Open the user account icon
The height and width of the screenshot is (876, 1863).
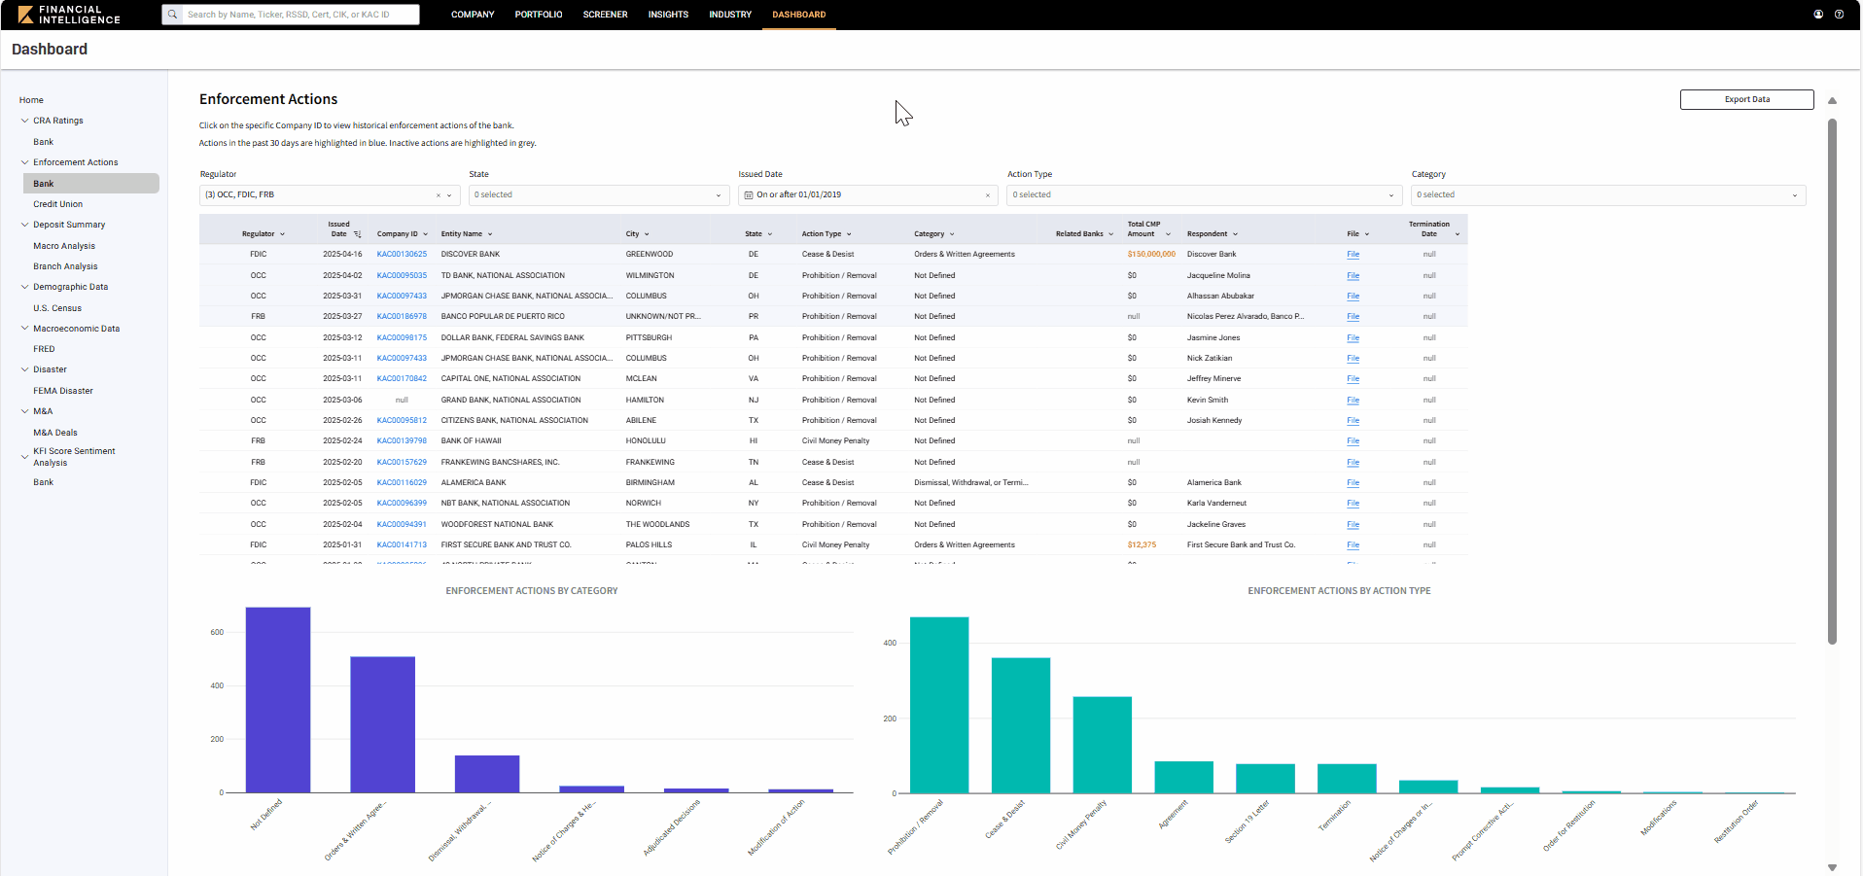1818,15
